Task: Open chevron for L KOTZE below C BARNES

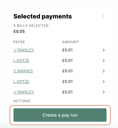Action: tap(104, 82)
